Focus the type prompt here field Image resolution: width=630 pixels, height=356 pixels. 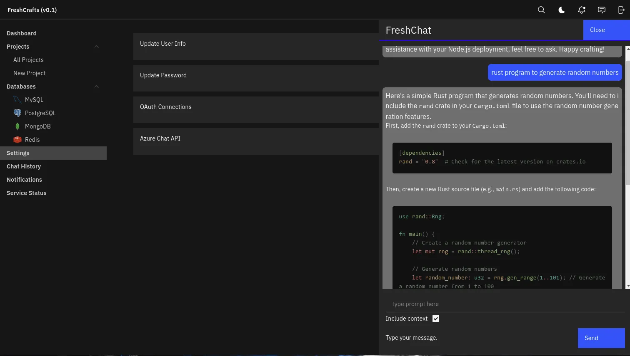coord(505,304)
